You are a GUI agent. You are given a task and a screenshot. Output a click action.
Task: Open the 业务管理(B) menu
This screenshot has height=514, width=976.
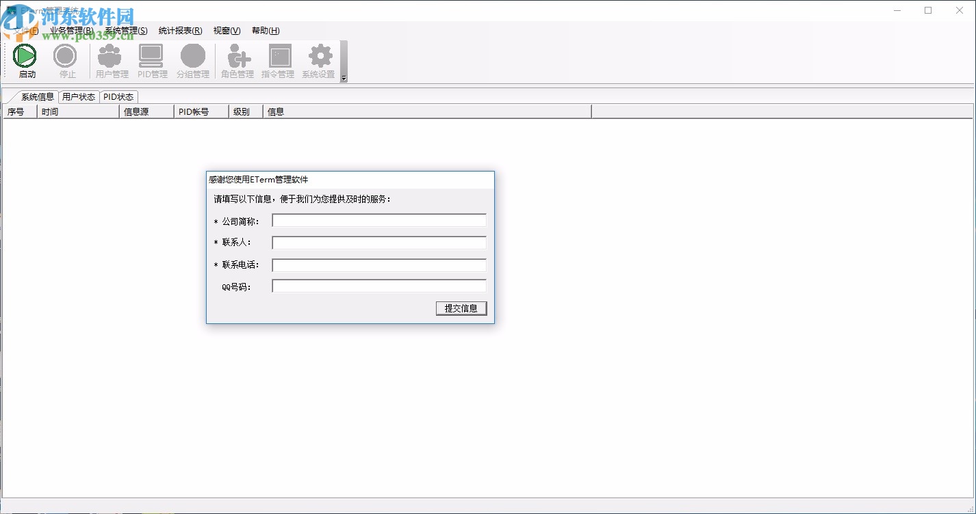[x=72, y=30]
